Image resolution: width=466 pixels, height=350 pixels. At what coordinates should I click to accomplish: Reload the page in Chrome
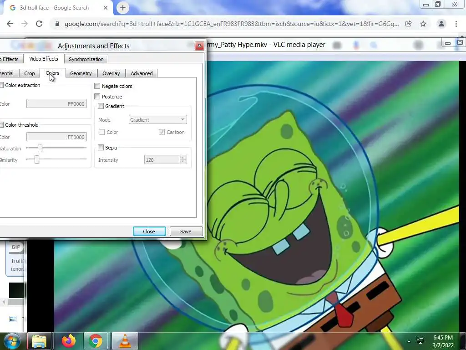[x=39, y=24]
